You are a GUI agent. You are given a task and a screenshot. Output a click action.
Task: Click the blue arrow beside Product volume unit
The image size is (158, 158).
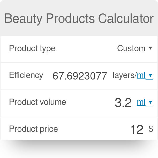pyautogui.click(x=150, y=102)
